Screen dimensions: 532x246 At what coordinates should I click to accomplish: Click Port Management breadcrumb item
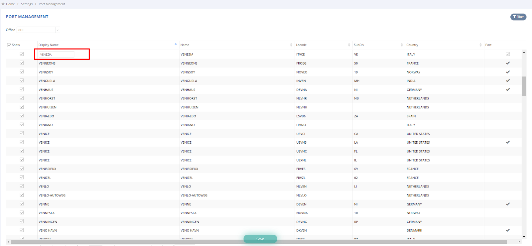coord(52,4)
